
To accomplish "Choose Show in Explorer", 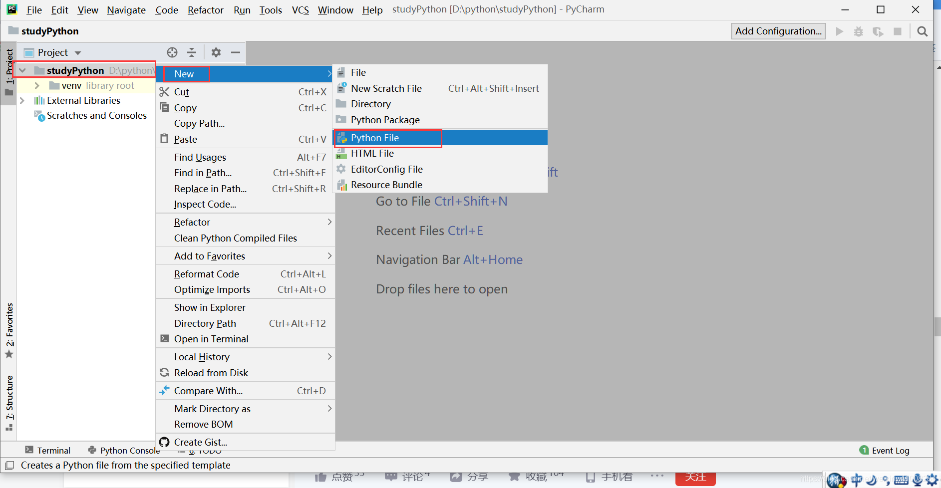I will (245, 307).
